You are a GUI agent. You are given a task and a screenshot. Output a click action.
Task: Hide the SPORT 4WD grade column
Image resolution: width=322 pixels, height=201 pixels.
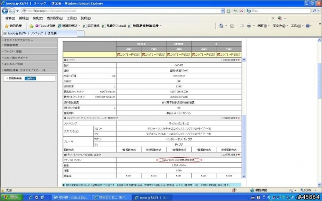179,55
